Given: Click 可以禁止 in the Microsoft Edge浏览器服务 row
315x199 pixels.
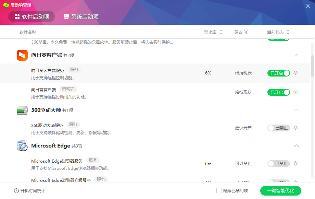Looking at the screenshot, I should 243,164.
